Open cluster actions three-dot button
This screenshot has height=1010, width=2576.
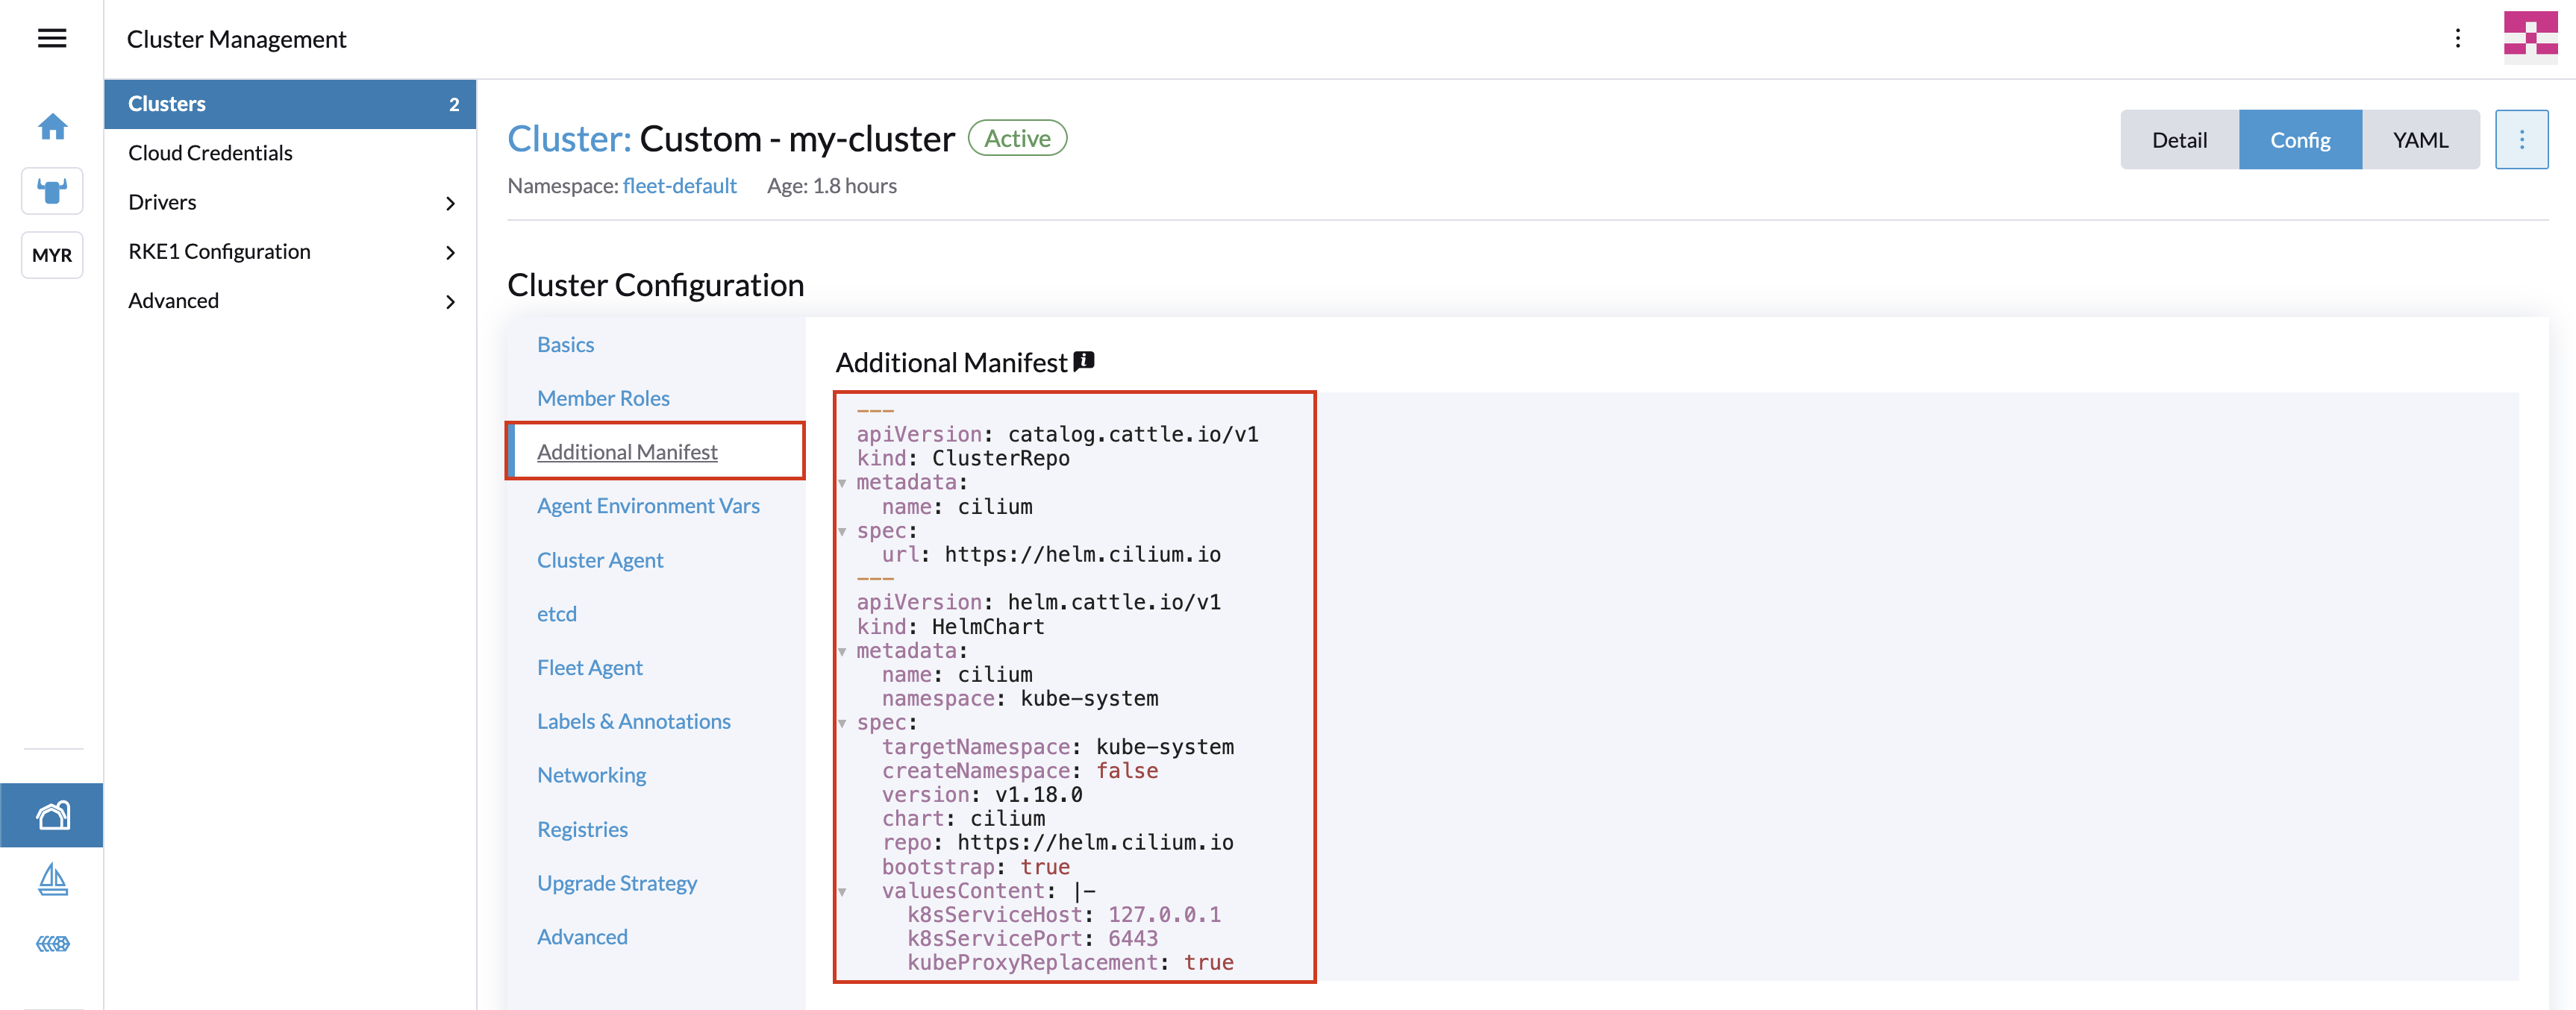tap(2521, 140)
